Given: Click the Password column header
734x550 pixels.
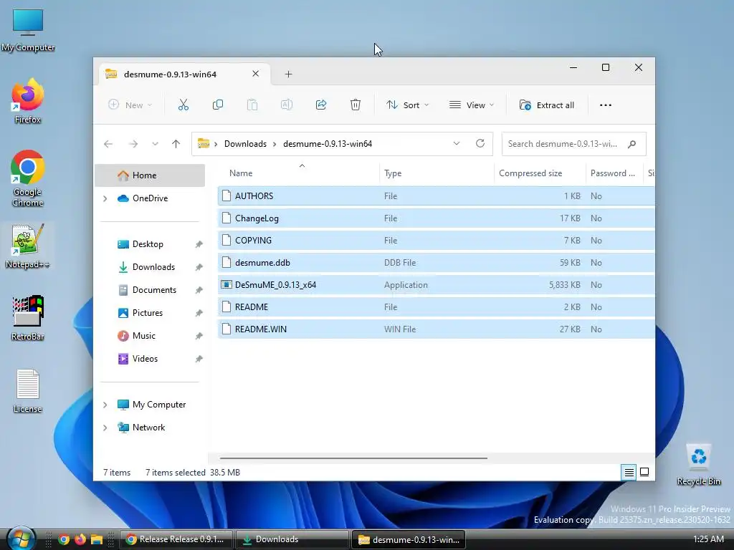Looking at the screenshot, I should click(x=612, y=173).
